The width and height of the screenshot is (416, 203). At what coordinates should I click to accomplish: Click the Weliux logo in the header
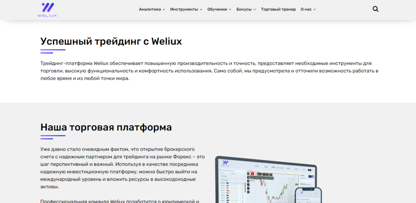[47, 10]
